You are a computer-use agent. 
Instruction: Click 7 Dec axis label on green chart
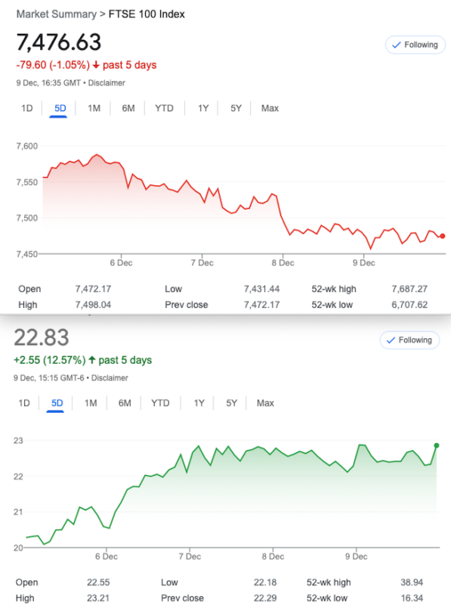(x=190, y=557)
